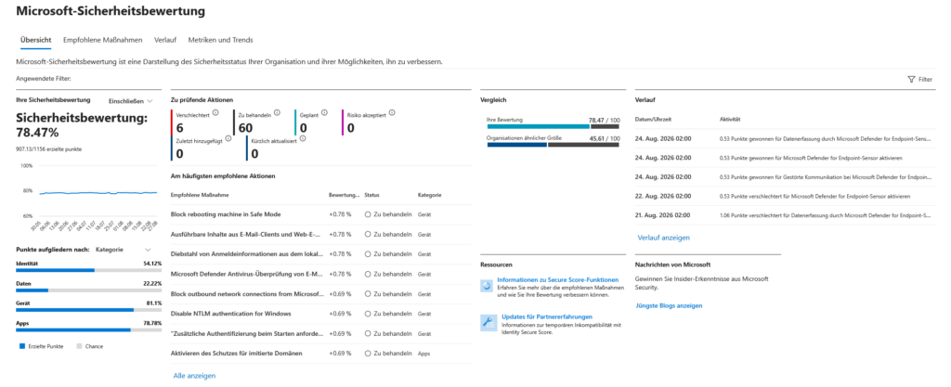Click Zu behandeln count 60
The width and height of the screenshot is (951, 387).
pos(245,128)
